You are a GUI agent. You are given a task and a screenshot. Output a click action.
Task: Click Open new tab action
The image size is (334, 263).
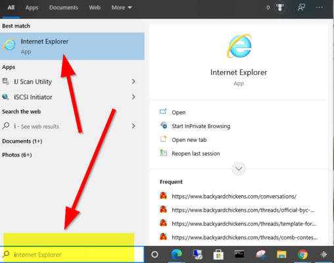click(189, 140)
